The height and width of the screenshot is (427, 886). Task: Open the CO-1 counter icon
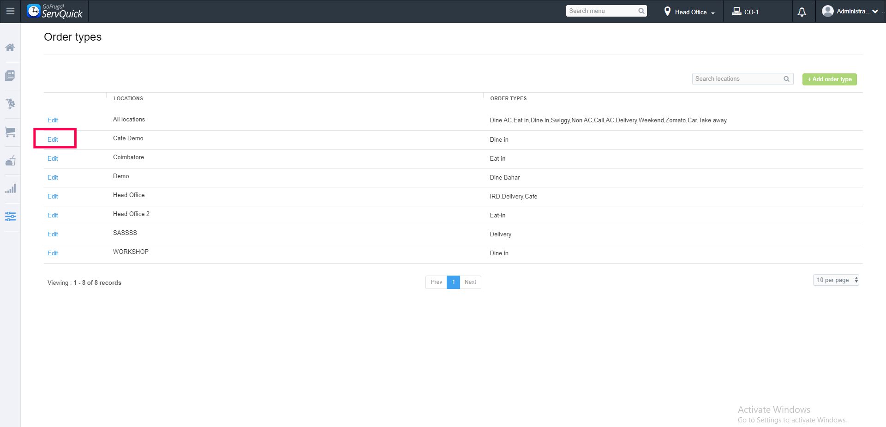(736, 11)
